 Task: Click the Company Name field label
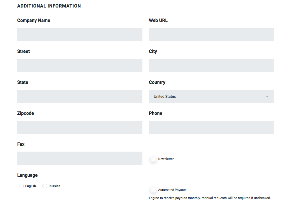[x=34, y=21]
